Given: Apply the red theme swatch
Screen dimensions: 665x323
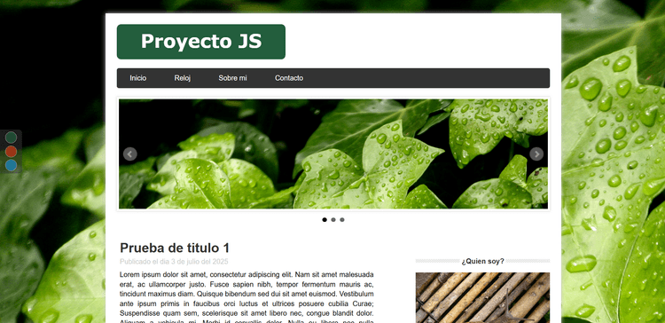Looking at the screenshot, I should [11, 151].
